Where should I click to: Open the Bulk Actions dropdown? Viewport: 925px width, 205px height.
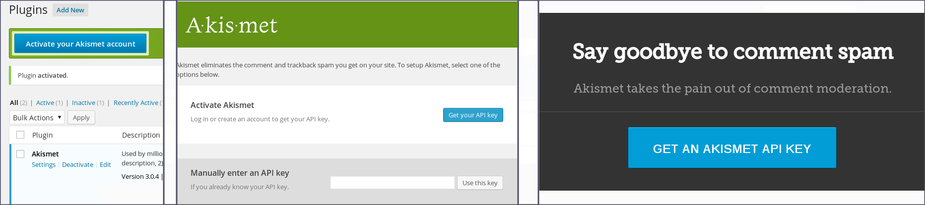click(x=37, y=117)
